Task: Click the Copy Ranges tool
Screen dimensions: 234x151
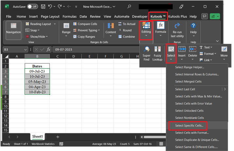Action: (84, 37)
